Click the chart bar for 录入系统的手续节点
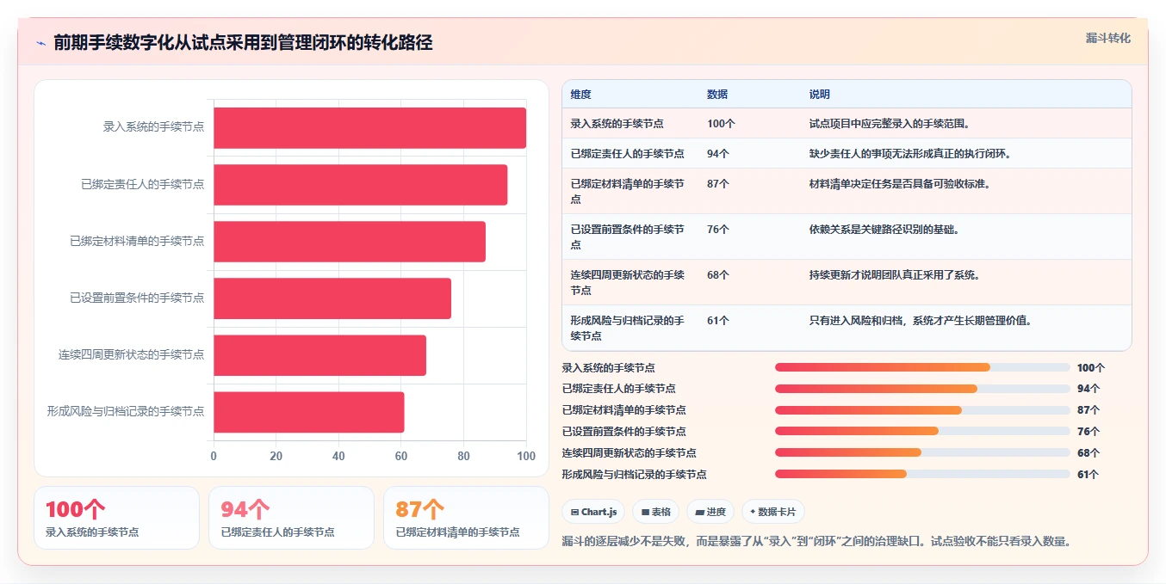Image resolution: width=1166 pixels, height=584 pixels. 370,128
